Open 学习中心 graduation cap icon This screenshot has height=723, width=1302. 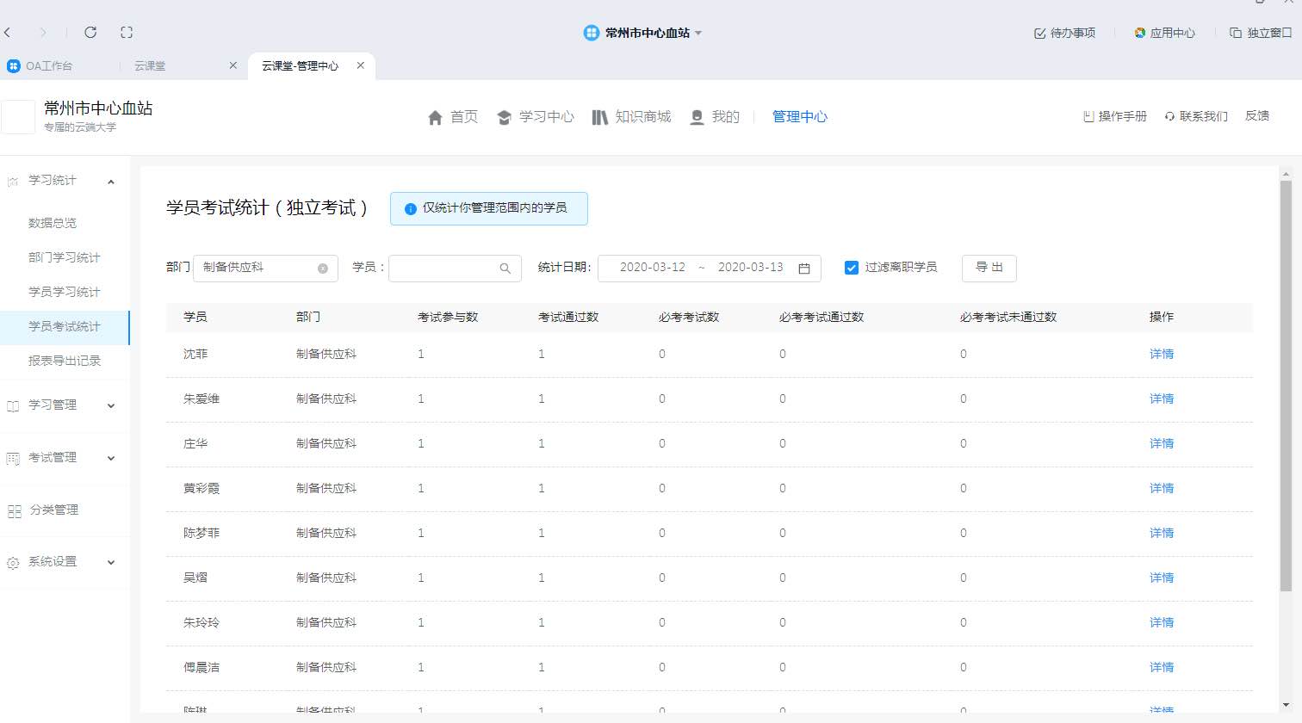pyautogui.click(x=505, y=117)
